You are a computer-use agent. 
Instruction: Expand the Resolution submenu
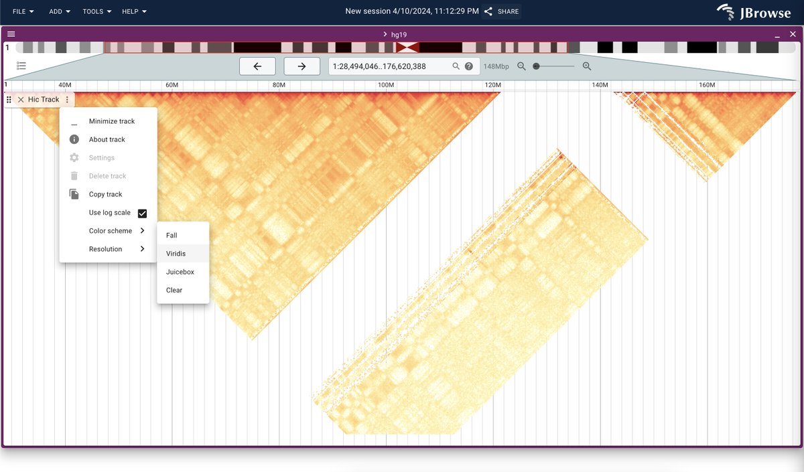(x=105, y=248)
